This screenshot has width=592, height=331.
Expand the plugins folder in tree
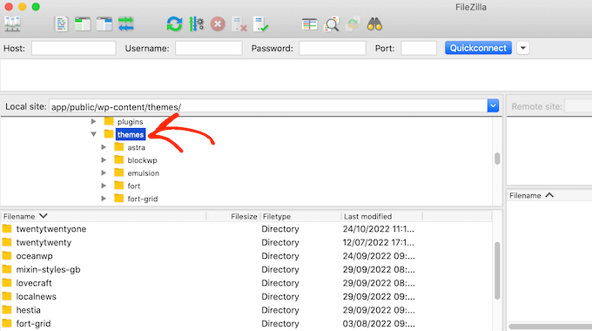point(93,121)
